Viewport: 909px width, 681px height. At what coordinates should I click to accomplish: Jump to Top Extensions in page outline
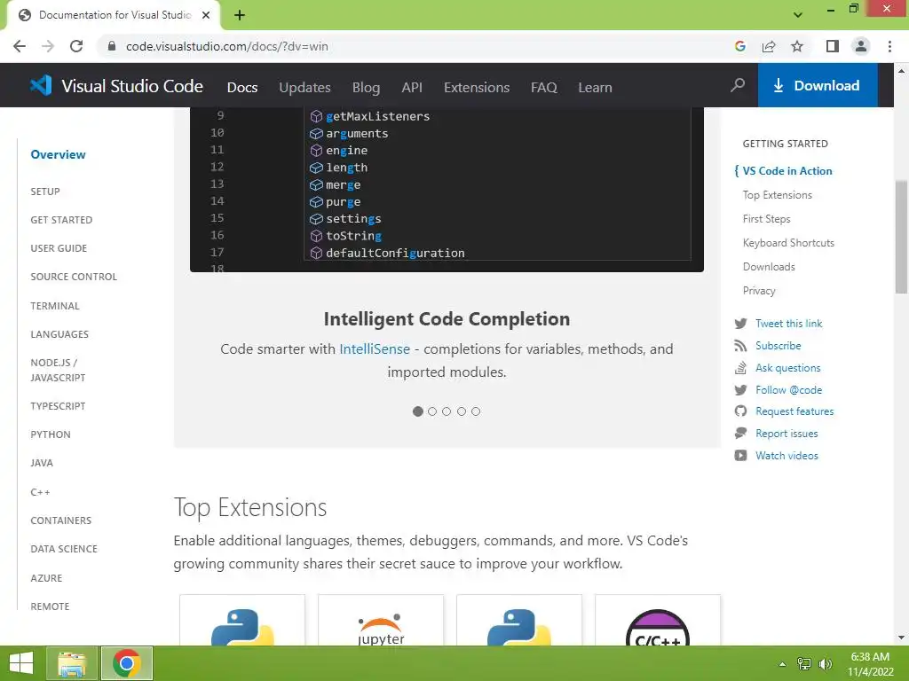coord(778,195)
